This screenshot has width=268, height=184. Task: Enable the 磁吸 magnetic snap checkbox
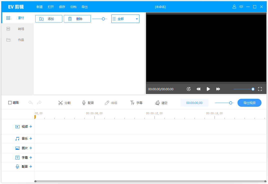[10, 103]
